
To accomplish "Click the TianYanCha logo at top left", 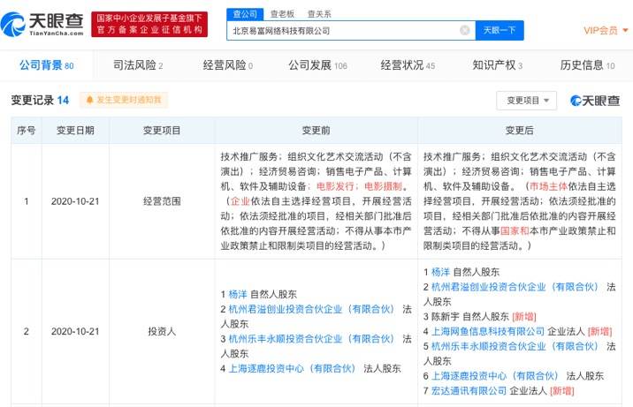I will click(x=42, y=24).
